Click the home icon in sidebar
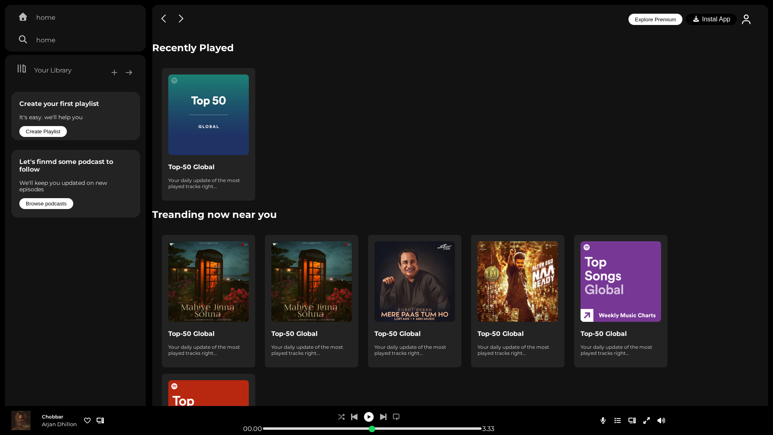The height and width of the screenshot is (435, 773). (x=23, y=17)
